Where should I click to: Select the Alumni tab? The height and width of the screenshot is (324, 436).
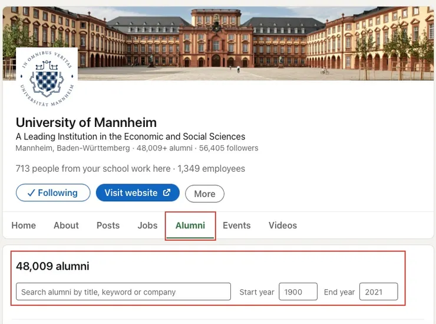(x=190, y=225)
